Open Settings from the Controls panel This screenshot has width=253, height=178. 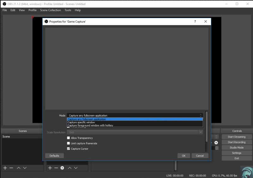pyautogui.click(x=237, y=153)
